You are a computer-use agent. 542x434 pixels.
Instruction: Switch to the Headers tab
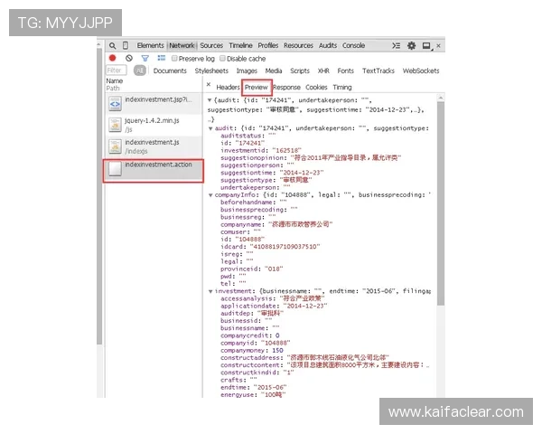pos(228,87)
